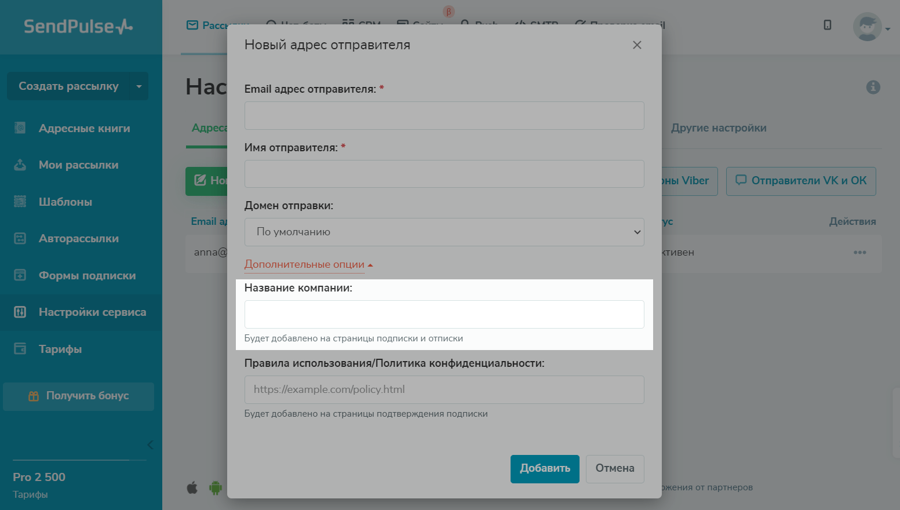Open the sending domain dropdown
Screen dimensions: 900x510
(444, 232)
